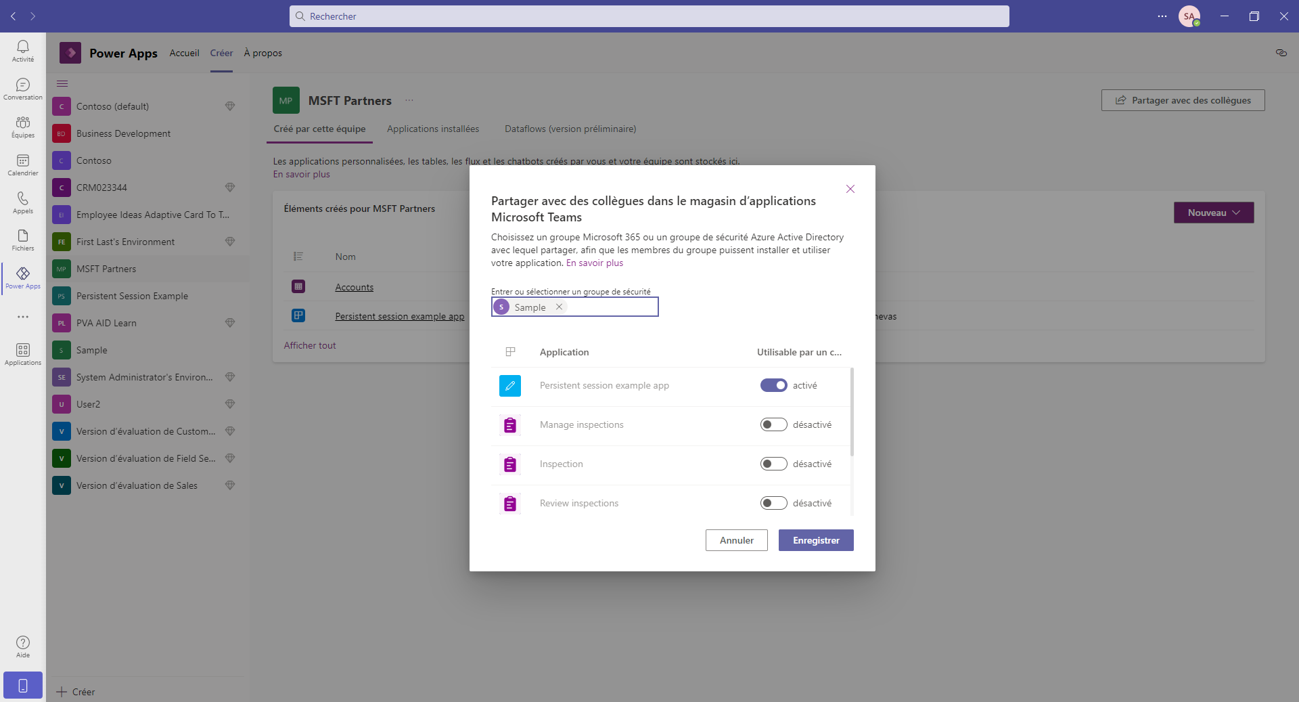Select Version d'évaluation de Sales

pyautogui.click(x=147, y=485)
